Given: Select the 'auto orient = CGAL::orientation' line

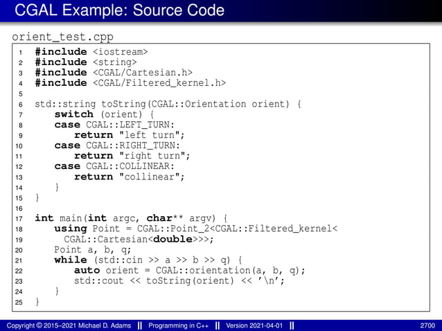Looking at the screenshot, I should (x=190, y=271).
